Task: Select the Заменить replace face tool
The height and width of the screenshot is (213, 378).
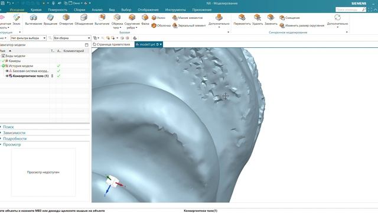Action: 271,20
